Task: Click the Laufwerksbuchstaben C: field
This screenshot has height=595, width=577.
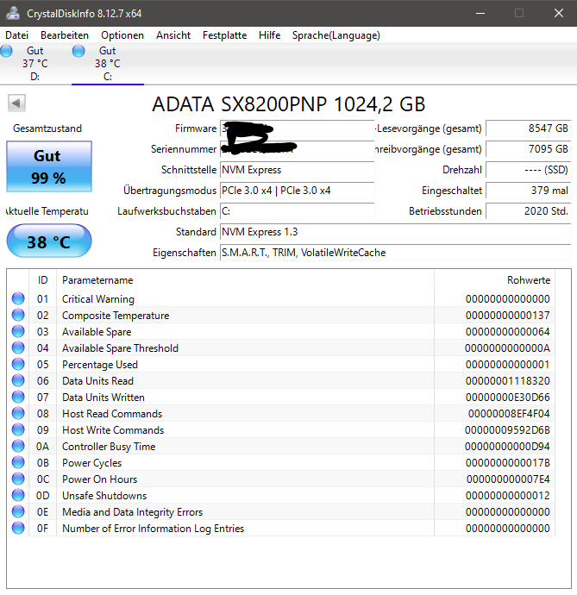Action: click(x=298, y=211)
